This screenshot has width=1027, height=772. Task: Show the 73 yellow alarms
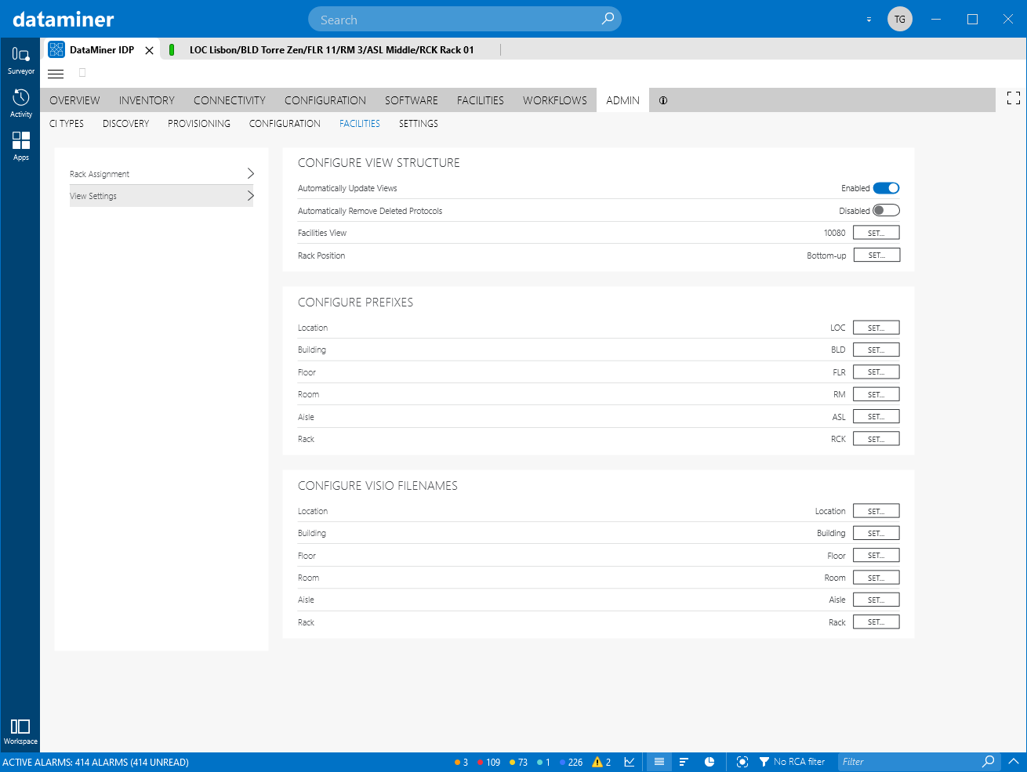[518, 762]
